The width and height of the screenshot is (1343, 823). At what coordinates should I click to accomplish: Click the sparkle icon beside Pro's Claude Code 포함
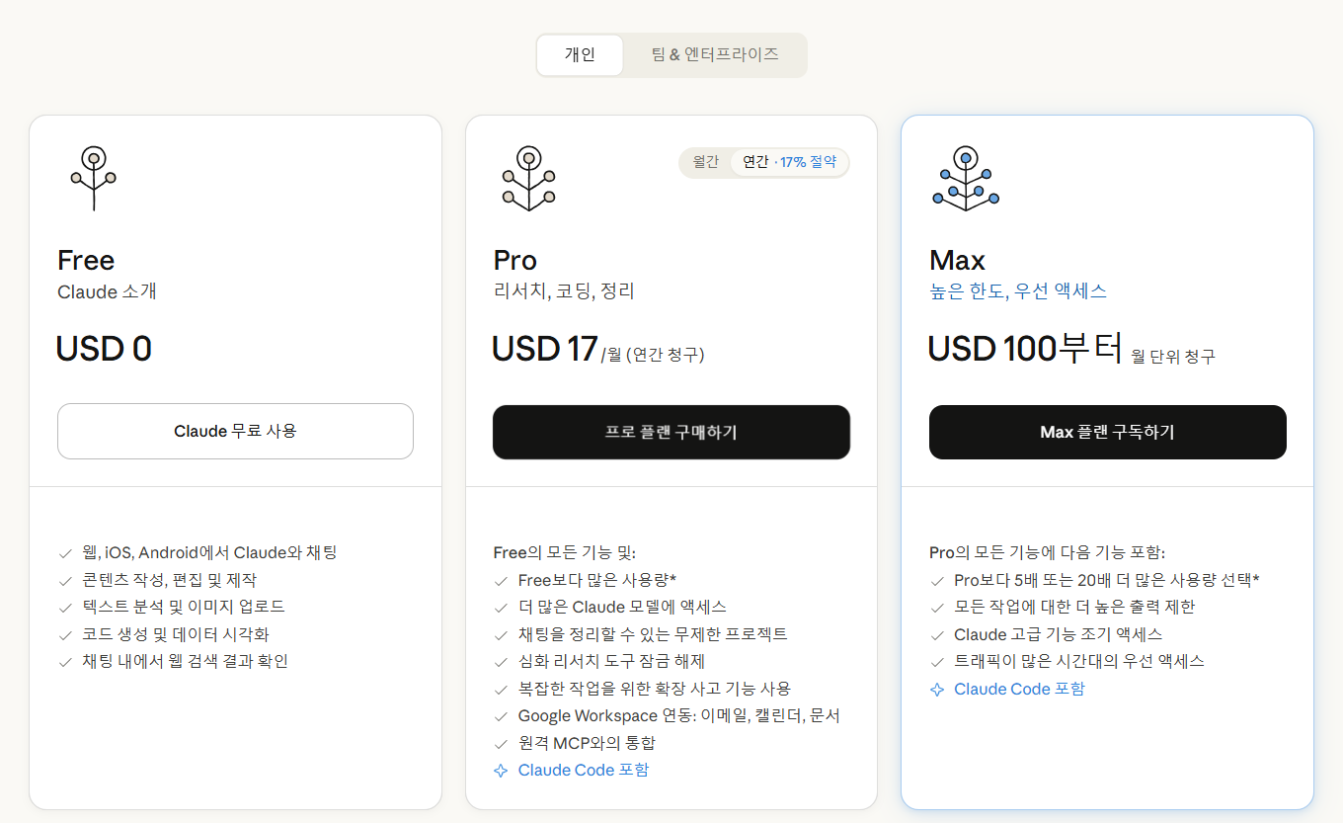click(x=501, y=771)
